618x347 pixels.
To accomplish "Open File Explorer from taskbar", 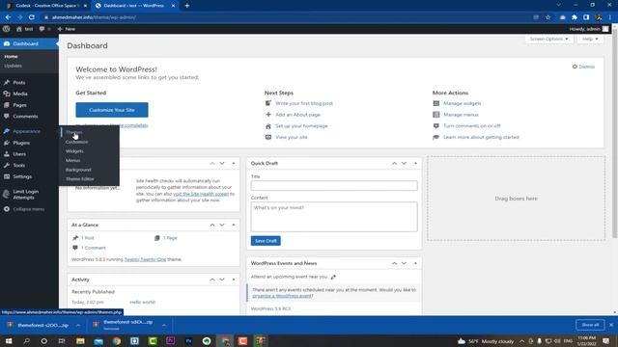I will [x=80, y=341].
